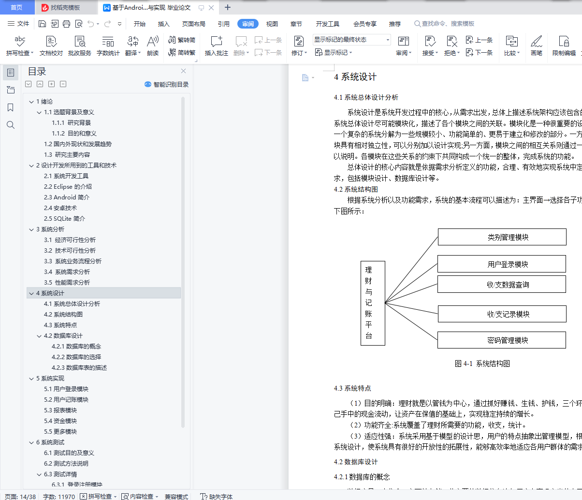The width and height of the screenshot is (582, 500).
Task: Click the 审阅 review pane icon
Action: click(403, 41)
